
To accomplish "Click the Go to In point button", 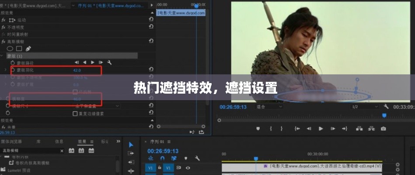I will click(297, 129).
